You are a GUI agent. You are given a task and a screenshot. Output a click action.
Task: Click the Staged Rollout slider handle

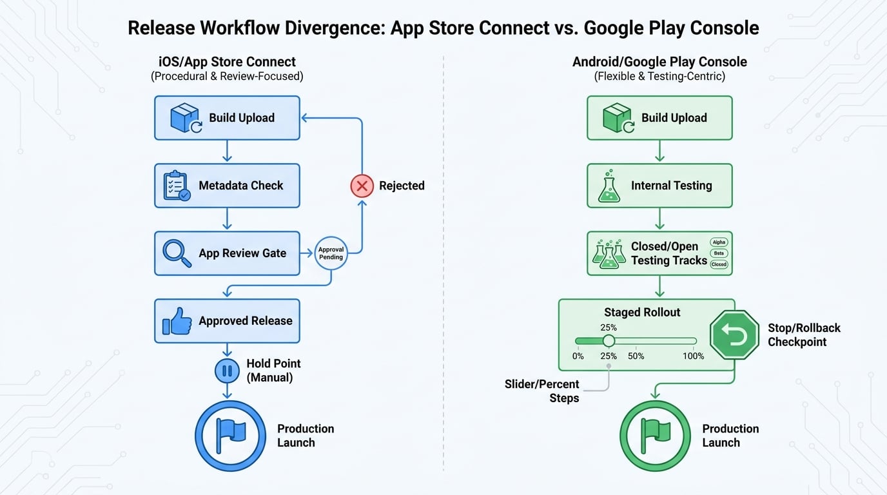[x=609, y=341]
